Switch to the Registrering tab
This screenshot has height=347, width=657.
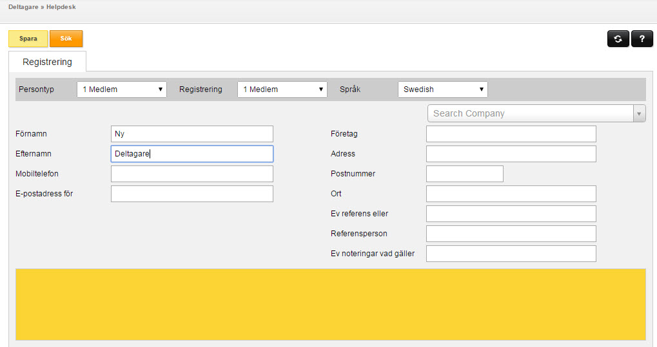click(47, 62)
